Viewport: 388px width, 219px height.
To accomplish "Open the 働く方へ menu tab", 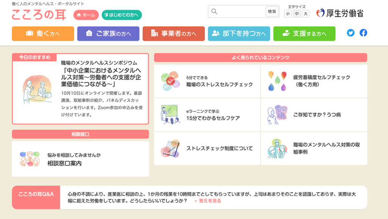I will click(x=43, y=33).
